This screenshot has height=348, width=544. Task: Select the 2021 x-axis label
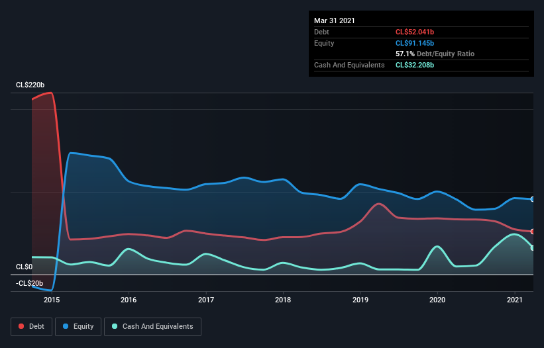(x=514, y=300)
